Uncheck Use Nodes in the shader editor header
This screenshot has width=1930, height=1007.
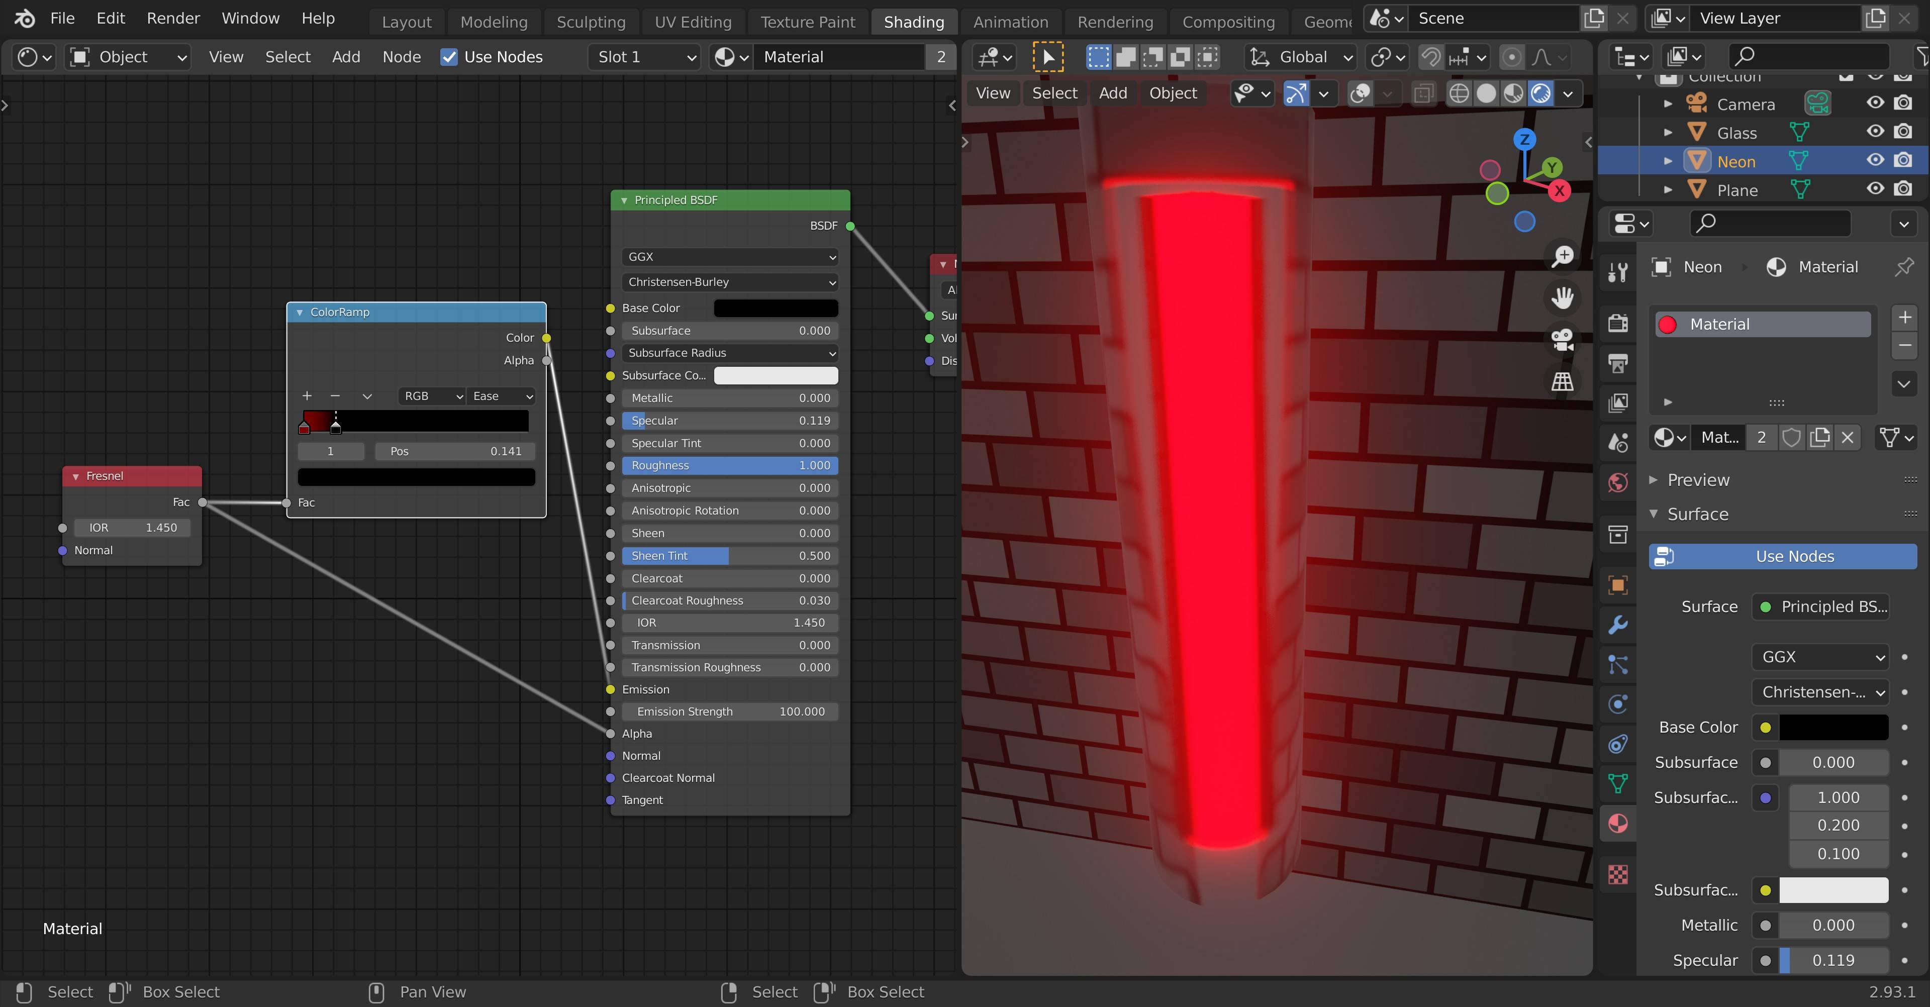(x=449, y=56)
